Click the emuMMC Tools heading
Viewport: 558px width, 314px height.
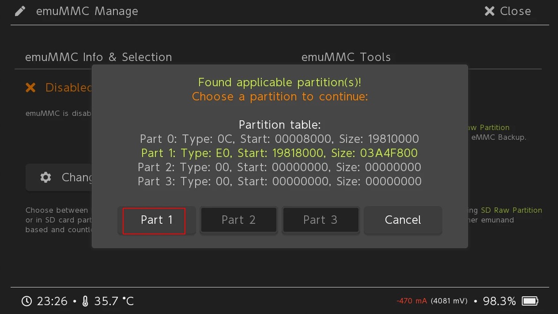pos(346,57)
